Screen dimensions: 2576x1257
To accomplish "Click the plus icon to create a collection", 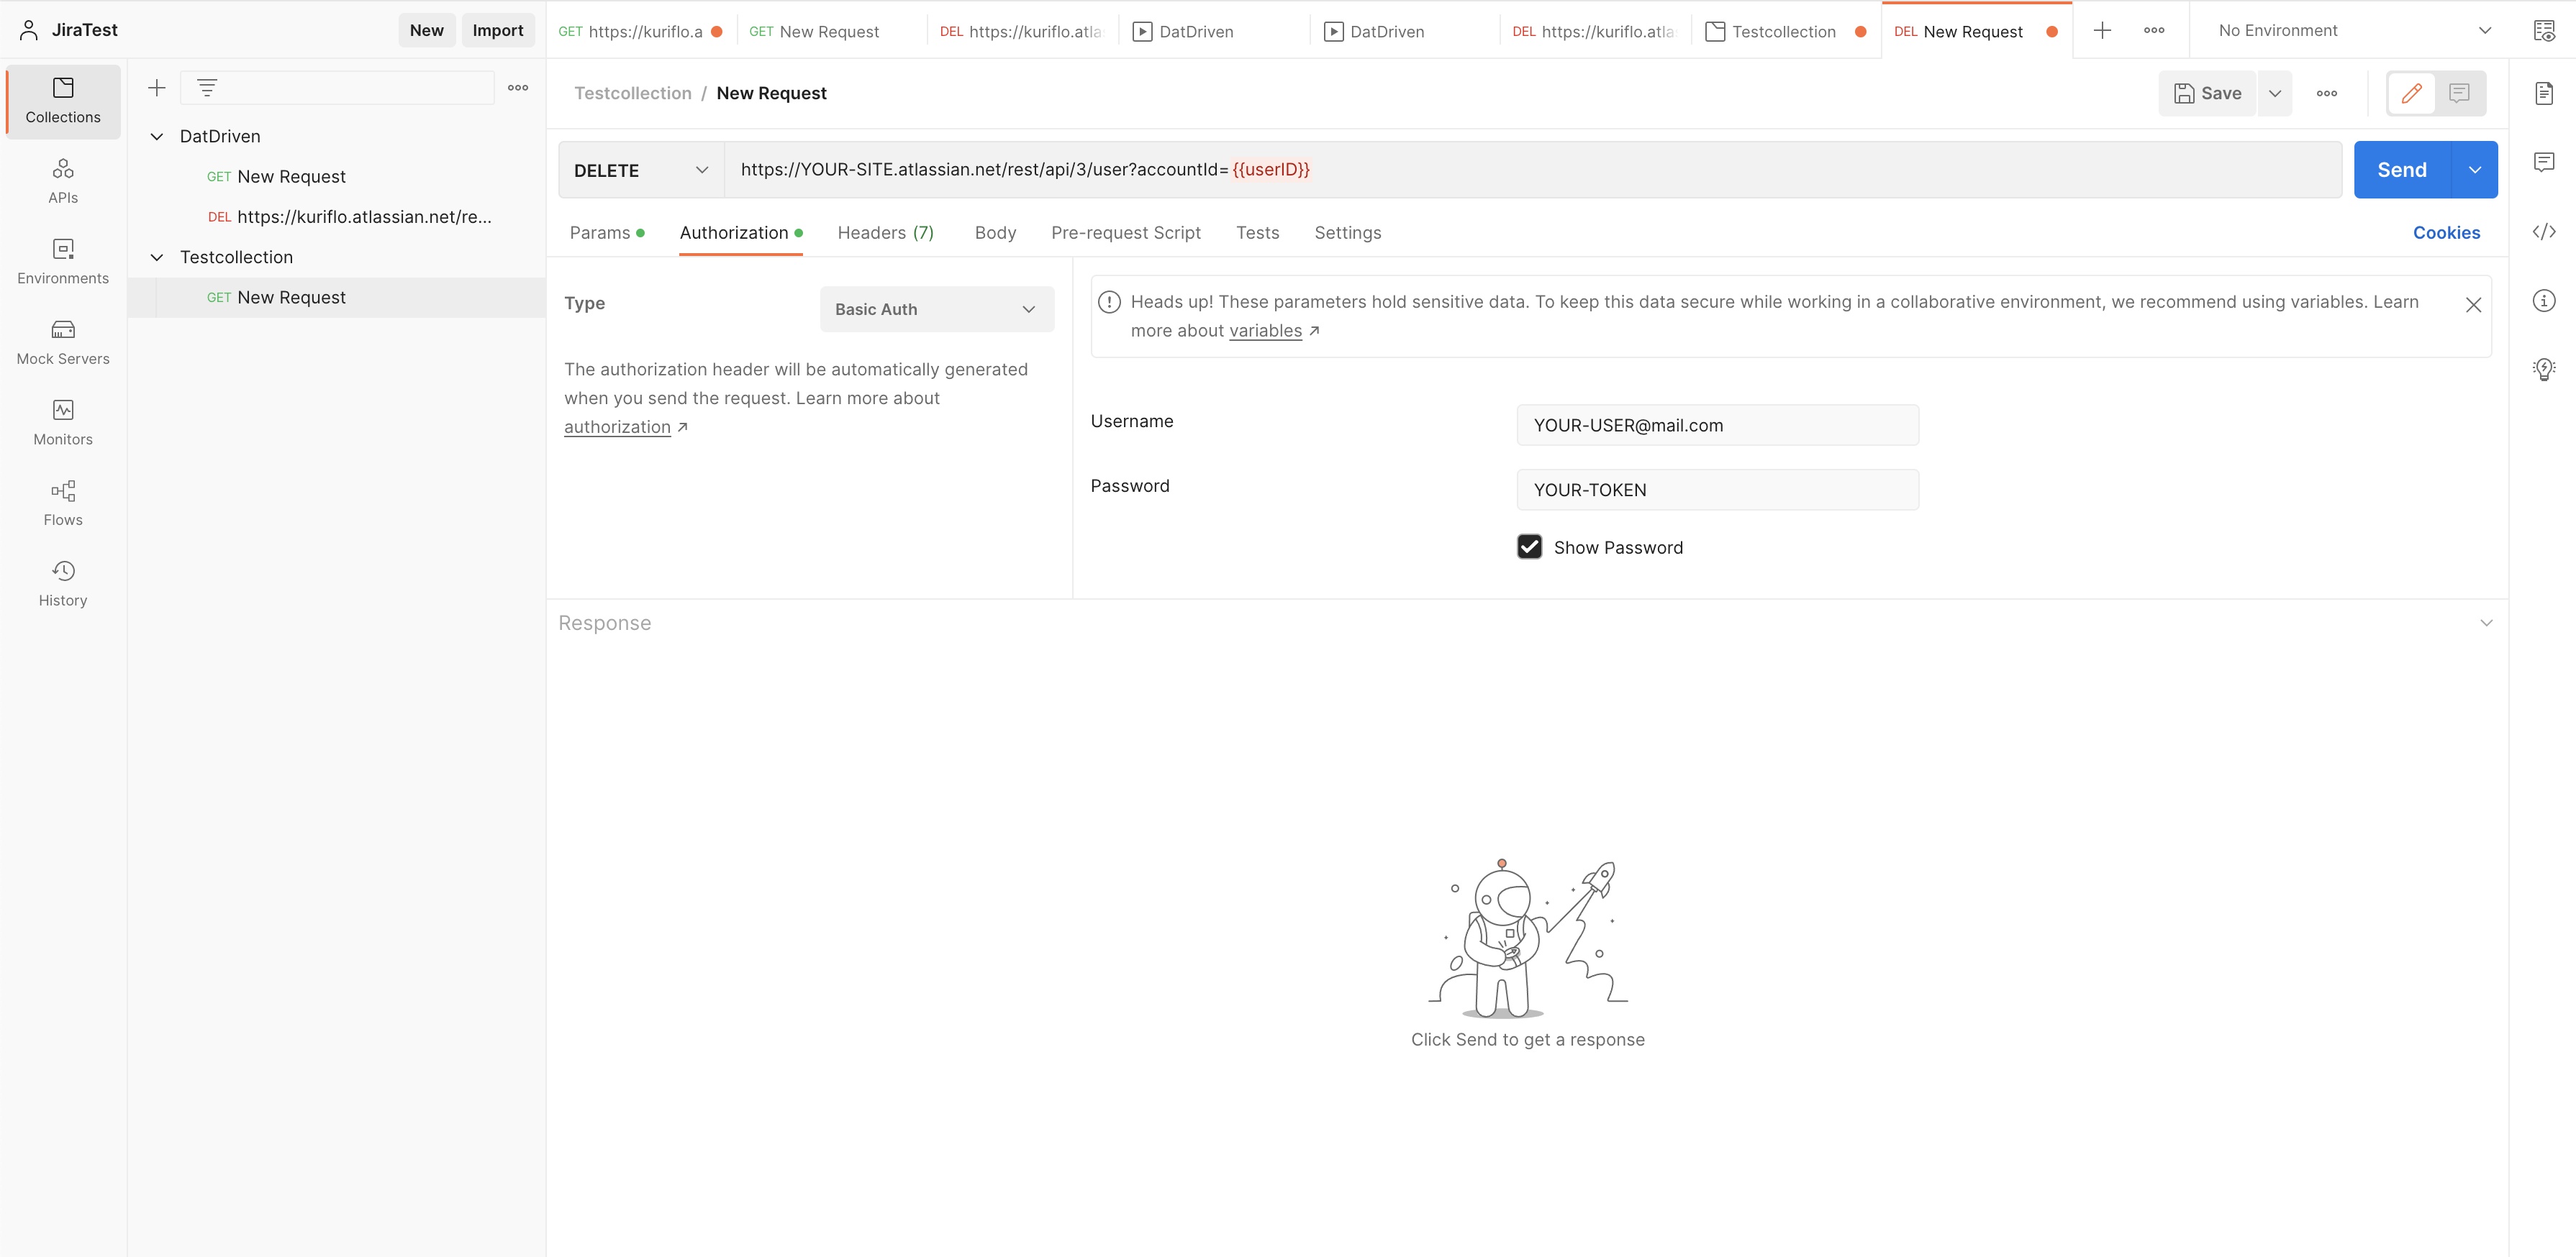I will tap(157, 88).
